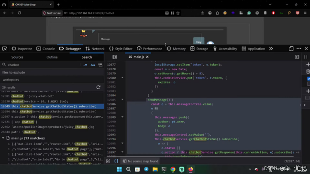The width and height of the screenshot is (310, 174).
Task: Switch to the Console tab
Action: tap(45, 49)
